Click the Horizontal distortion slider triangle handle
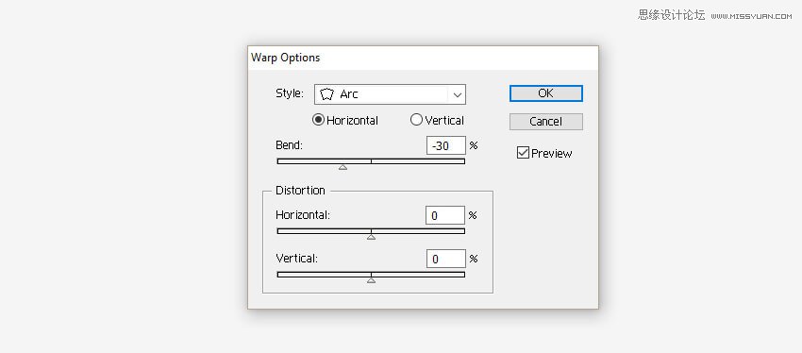This screenshot has height=353, width=802. 372,237
